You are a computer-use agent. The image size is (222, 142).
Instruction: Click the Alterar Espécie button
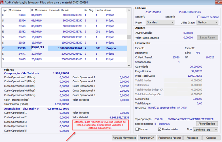pyautogui.click(x=207, y=124)
